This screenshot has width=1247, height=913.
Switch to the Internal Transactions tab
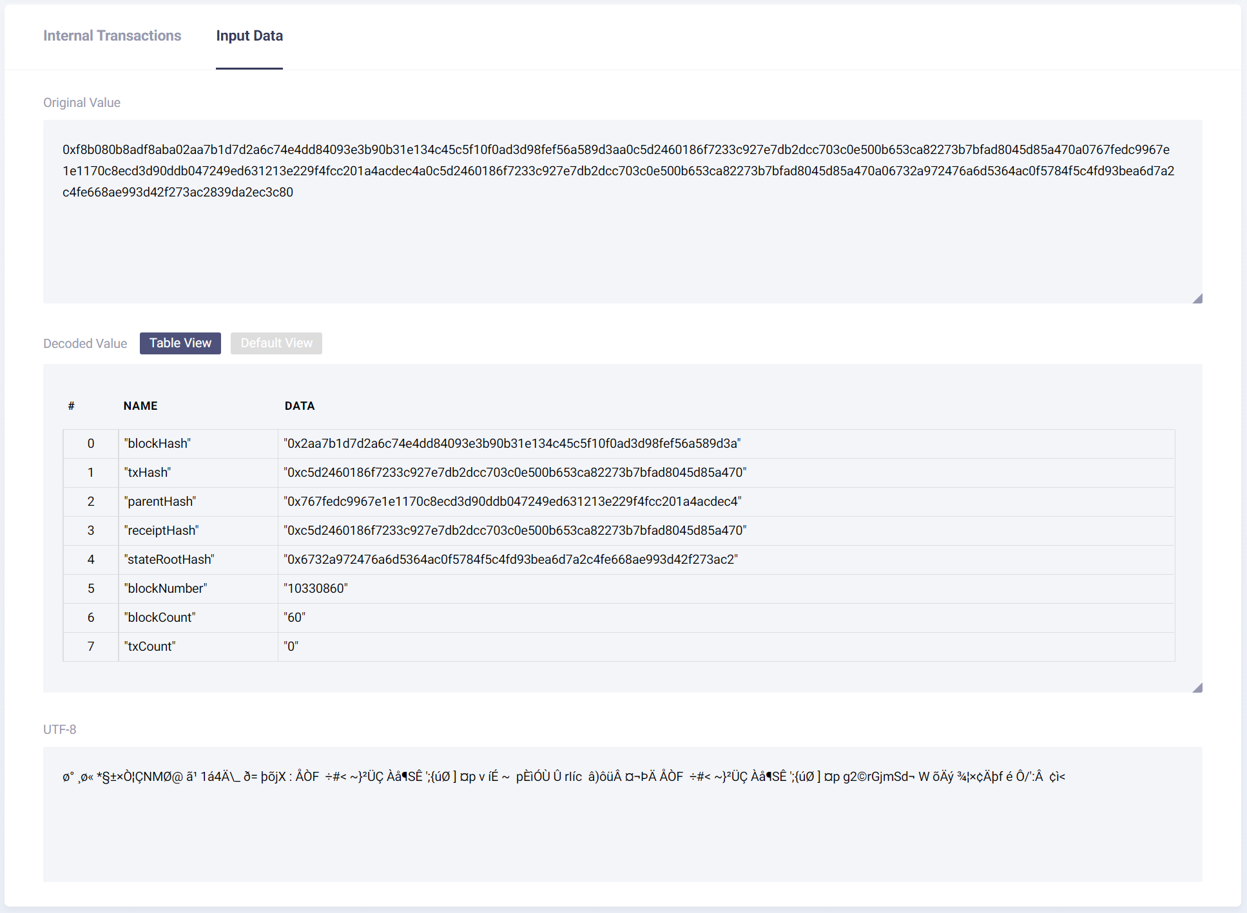pos(112,36)
